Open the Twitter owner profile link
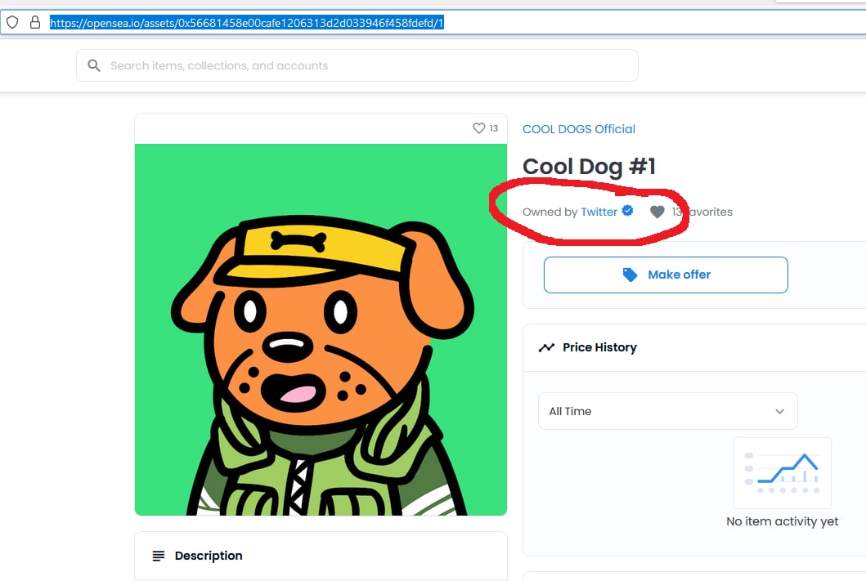This screenshot has height=581, width=866. pos(599,212)
